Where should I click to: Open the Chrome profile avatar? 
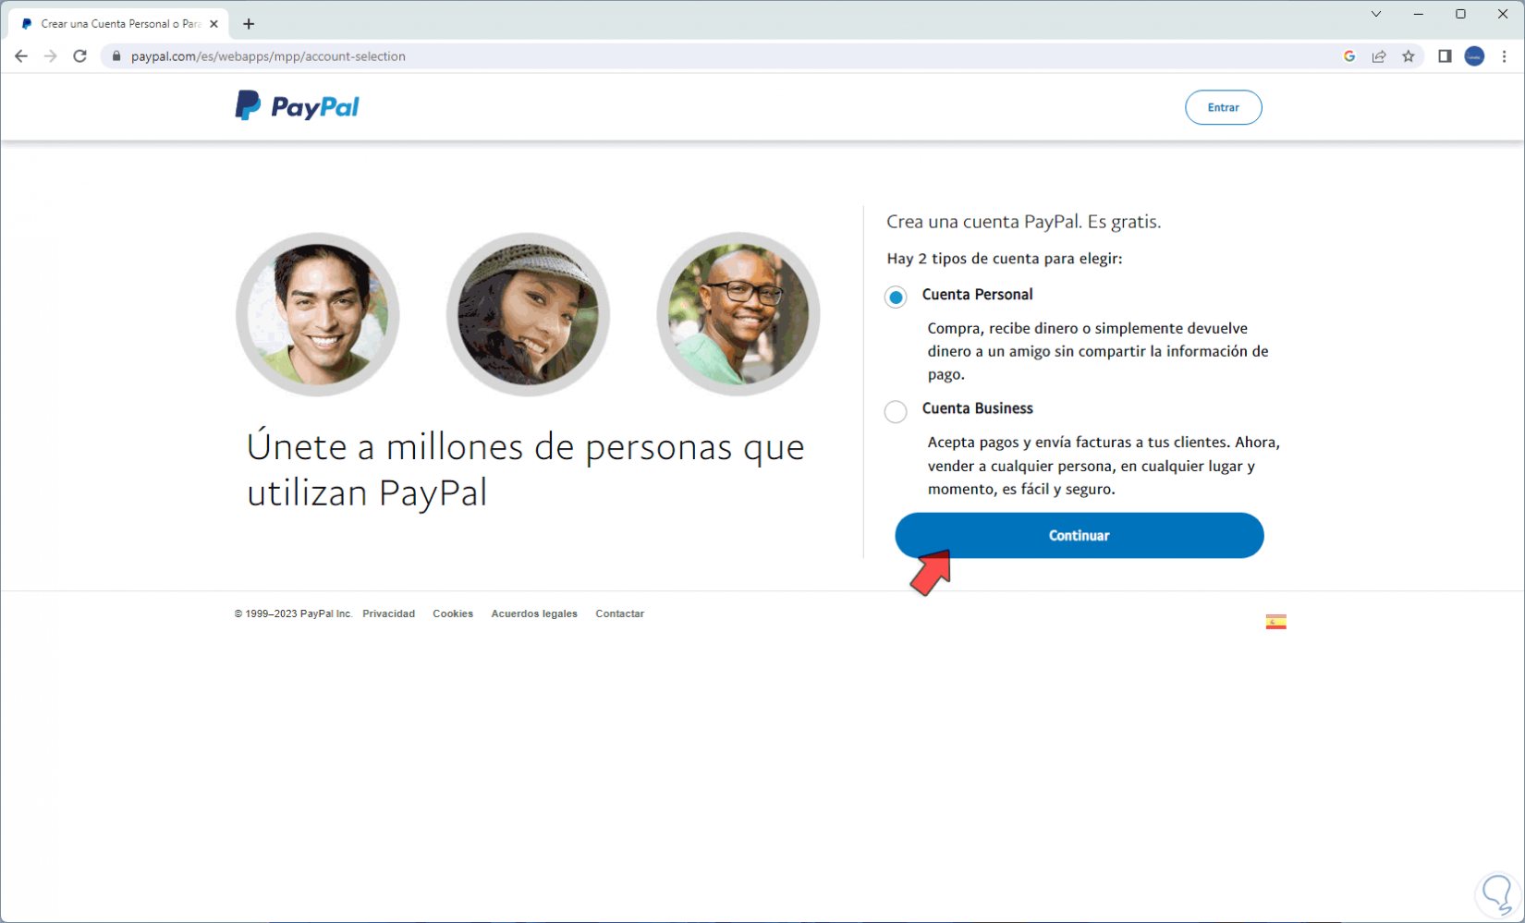tap(1474, 56)
